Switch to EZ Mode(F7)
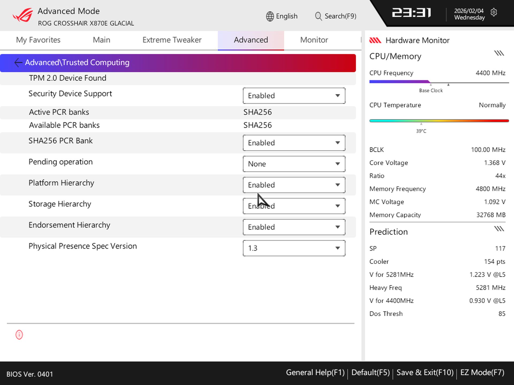The height and width of the screenshot is (385, 514). 482,372
